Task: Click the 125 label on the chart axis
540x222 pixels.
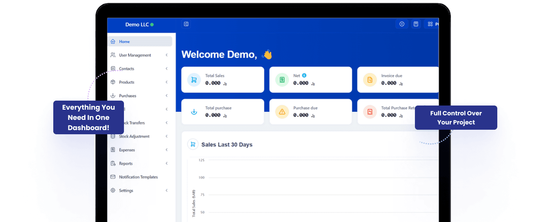Action: pyautogui.click(x=201, y=160)
